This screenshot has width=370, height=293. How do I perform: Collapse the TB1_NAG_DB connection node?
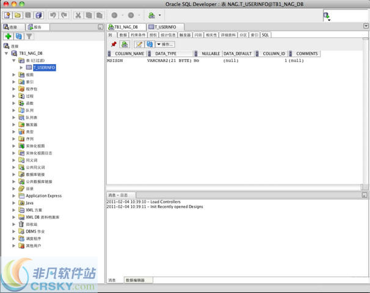pyautogui.click(x=6, y=53)
